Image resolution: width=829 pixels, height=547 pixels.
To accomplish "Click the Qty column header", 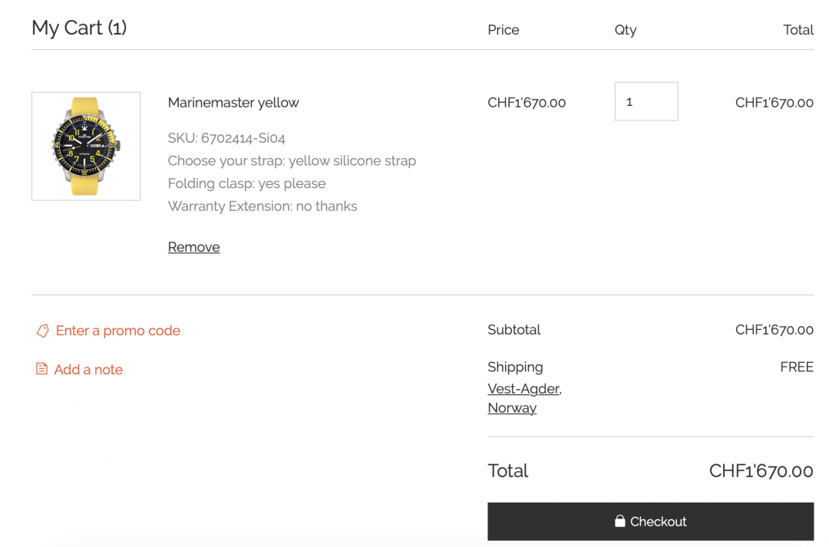I will [626, 30].
